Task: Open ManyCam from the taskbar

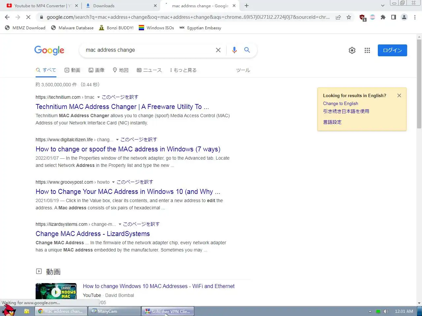Action: [x=114, y=311]
